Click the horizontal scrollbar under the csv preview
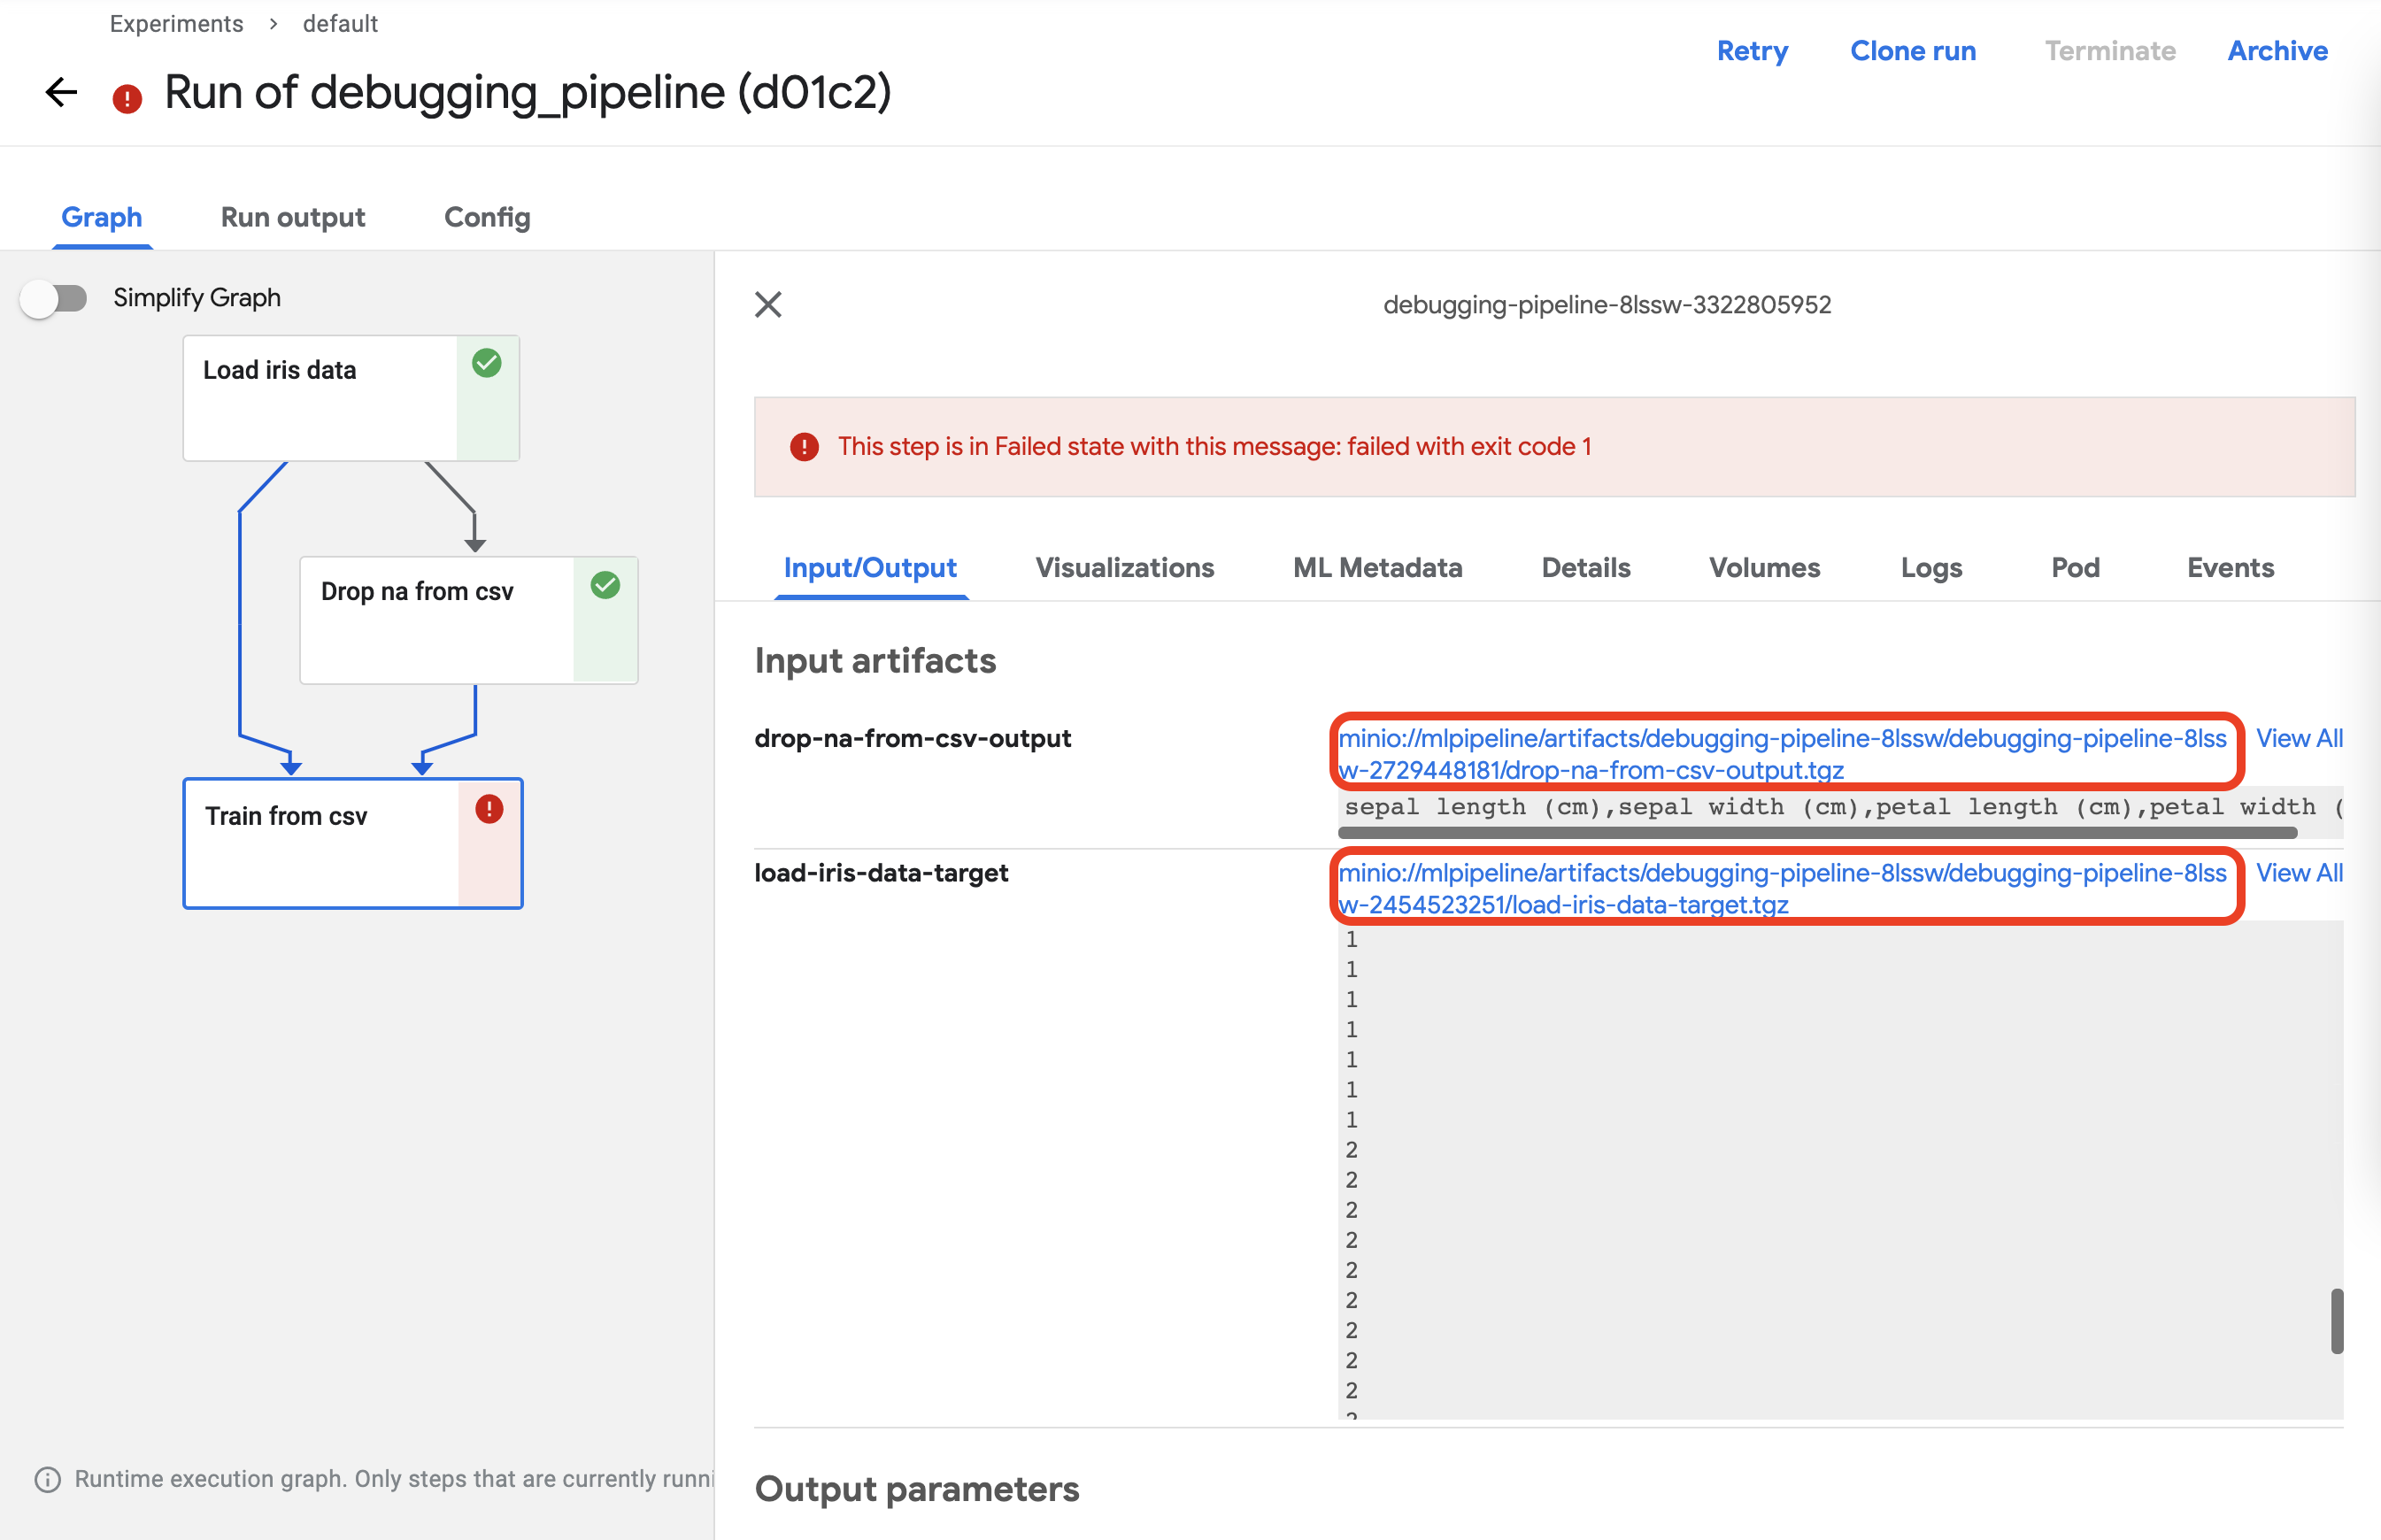Image resolution: width=2381 pixels, height=1540 pixels. point(1817,833)
